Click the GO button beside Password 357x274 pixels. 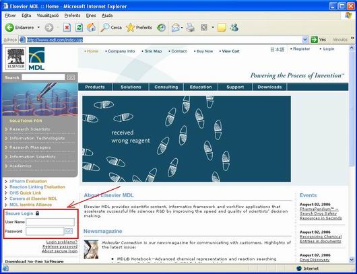coord(69,231)
